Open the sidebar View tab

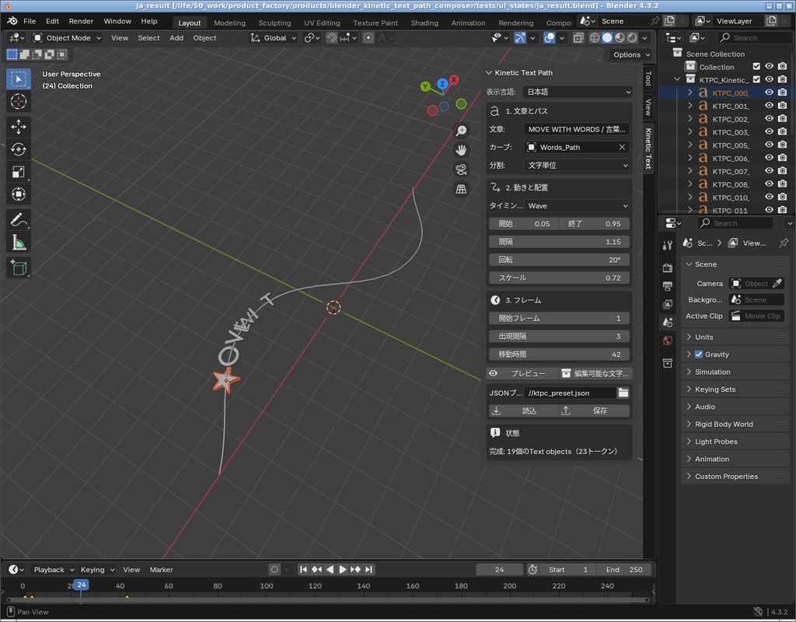[648, 107]
